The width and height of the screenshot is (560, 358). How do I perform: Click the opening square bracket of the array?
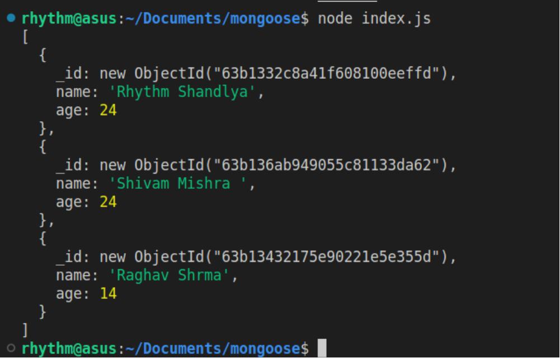pyautogui.click(x=25, y=37)
